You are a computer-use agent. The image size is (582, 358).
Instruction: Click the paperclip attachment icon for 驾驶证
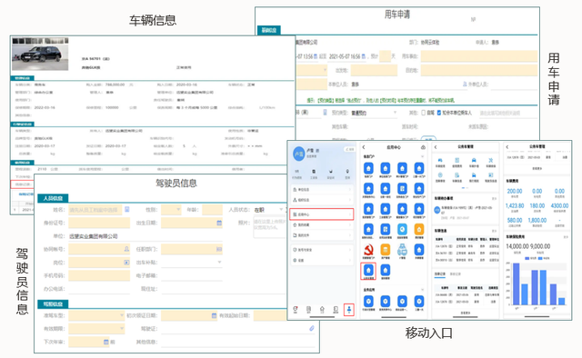(312, 328)
